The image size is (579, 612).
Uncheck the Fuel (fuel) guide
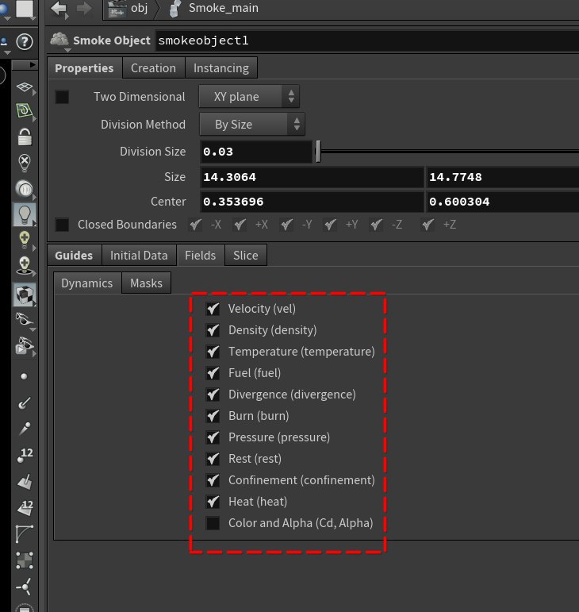click(x=213, y=373)
